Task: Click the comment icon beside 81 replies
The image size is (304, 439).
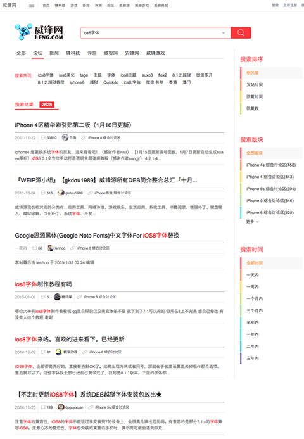Action: point(43,352)
